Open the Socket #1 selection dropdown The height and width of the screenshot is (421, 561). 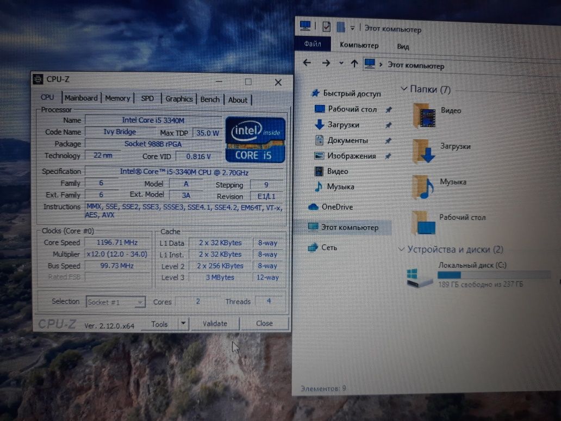pos(115,302)
